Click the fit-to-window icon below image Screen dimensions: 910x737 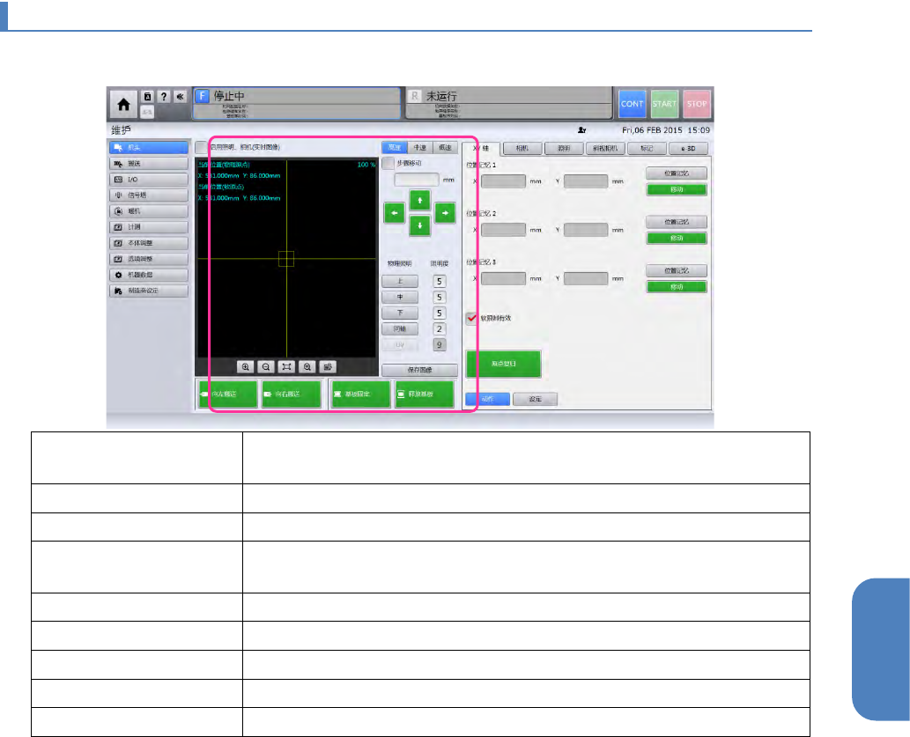(x=285, y=366)
